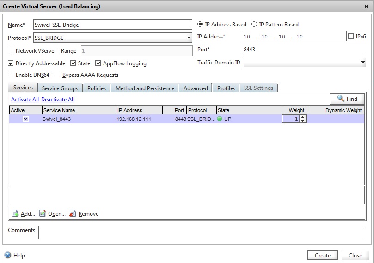Click the Close button
The width and height of the screenshot is (374, 263).
pos(355,255)
